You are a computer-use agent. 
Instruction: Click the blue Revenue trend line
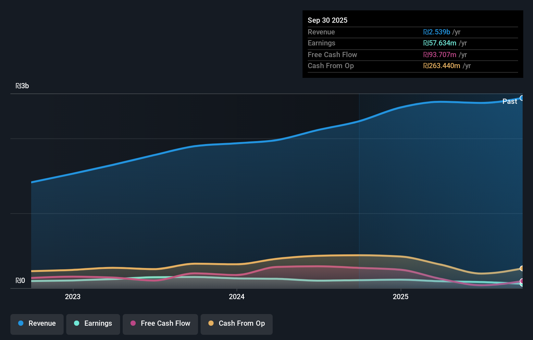pos(260,142)
